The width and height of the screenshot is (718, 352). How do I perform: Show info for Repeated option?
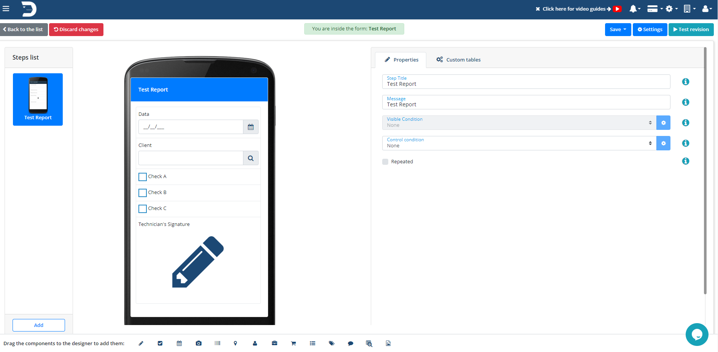tap(686, 161)
